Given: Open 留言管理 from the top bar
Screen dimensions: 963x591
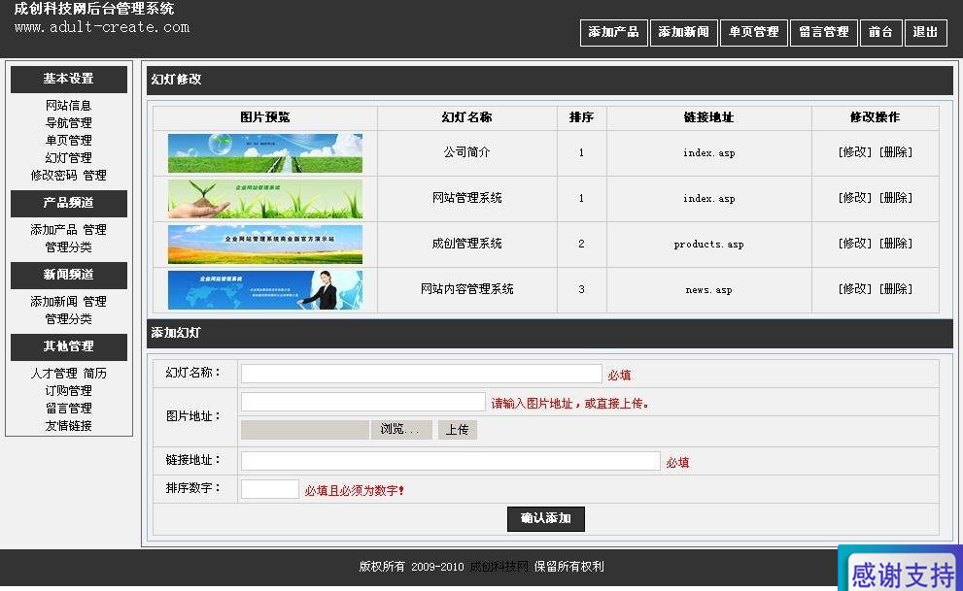Looking at the screenshot, I should [824, 32].
